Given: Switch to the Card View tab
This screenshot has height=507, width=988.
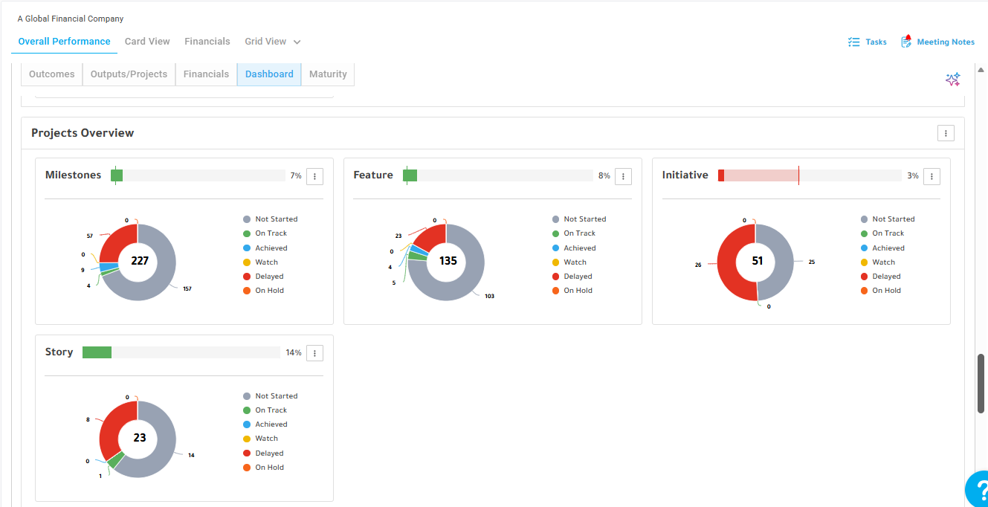Looking at the screenshot, I should coord(147,42).
